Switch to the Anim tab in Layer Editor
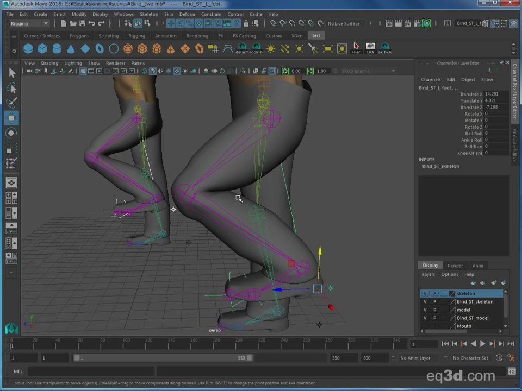522x391 pixels. coord(477,266)
